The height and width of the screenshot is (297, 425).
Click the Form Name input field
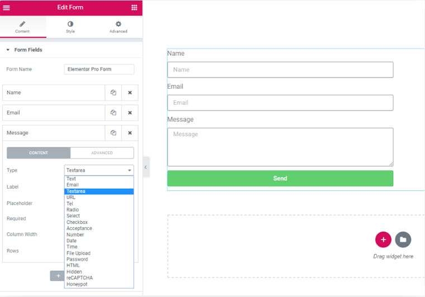(99, 69)
